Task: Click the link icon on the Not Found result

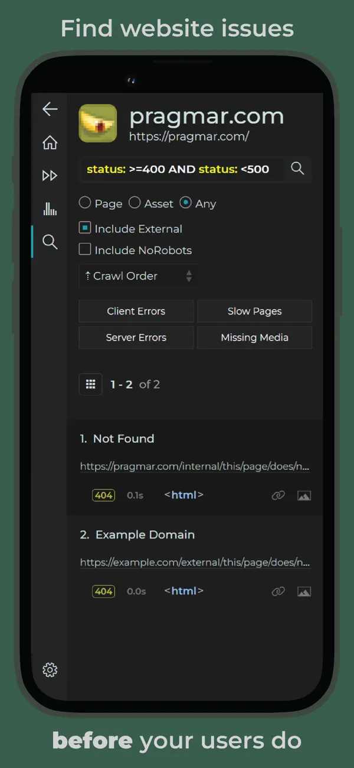Action: [278, 495]
